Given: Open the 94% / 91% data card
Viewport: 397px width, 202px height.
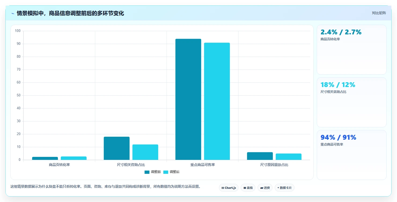Looking at the screenshot, I should (352, 155).
